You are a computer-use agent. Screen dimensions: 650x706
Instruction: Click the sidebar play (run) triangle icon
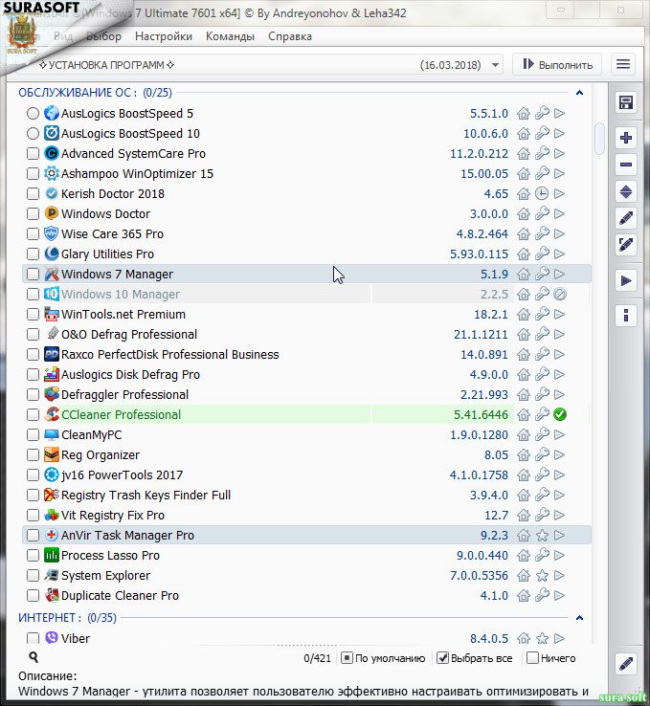click(x=626, y=281)
